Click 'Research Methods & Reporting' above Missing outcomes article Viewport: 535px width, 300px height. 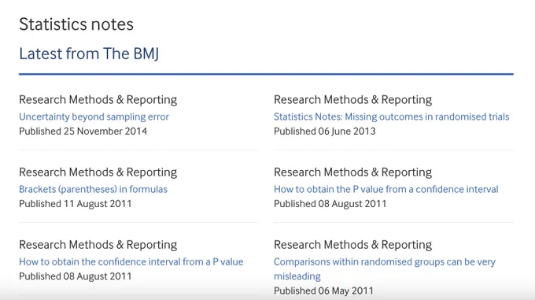tap(352, 100)
